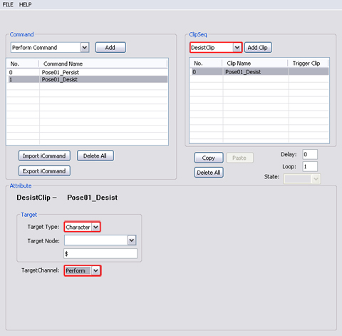
Task: Select the Pose01_Desist command row
Action: [88, 79]
